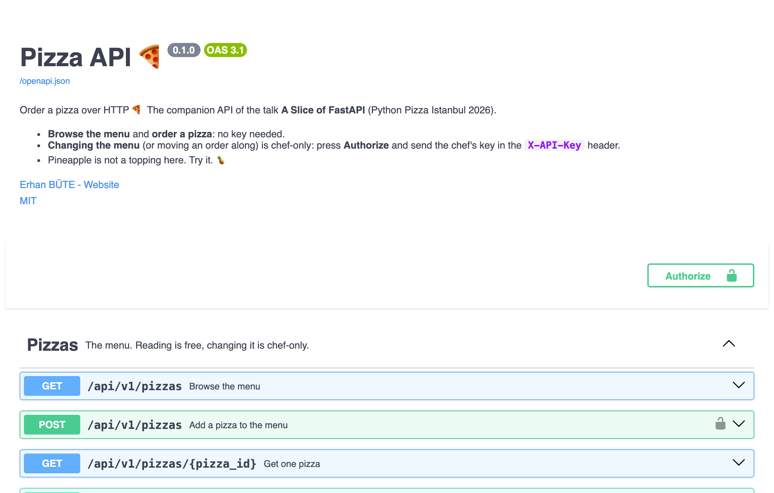Click the Pizzas tag heading
This screenshot has width=774, height=493.
tap(52, 345)
